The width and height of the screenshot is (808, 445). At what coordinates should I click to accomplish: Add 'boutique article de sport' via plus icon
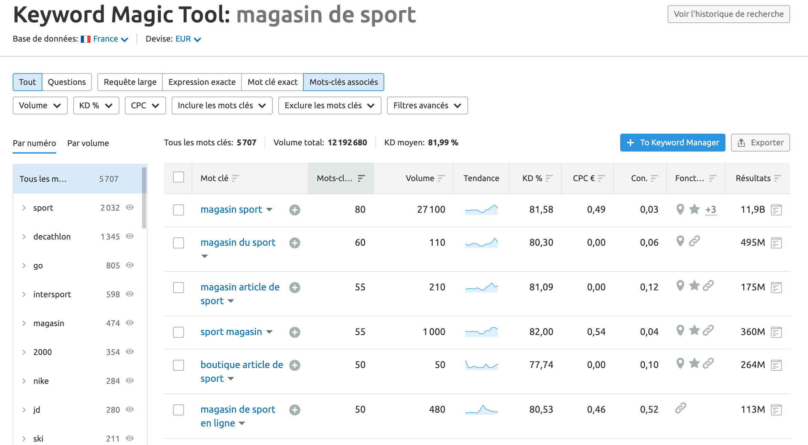[294, 365]
